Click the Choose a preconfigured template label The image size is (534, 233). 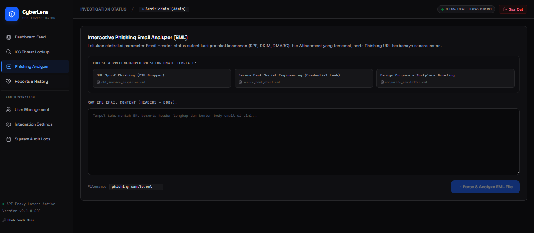145,63
